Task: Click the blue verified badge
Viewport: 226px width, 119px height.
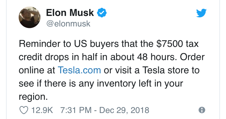Action: (102, 13)
